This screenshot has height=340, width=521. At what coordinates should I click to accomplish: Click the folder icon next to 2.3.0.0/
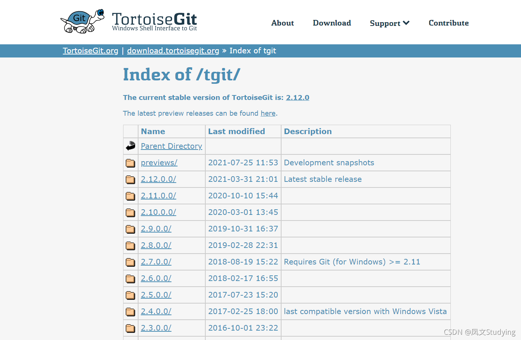(x=130, y=328)
